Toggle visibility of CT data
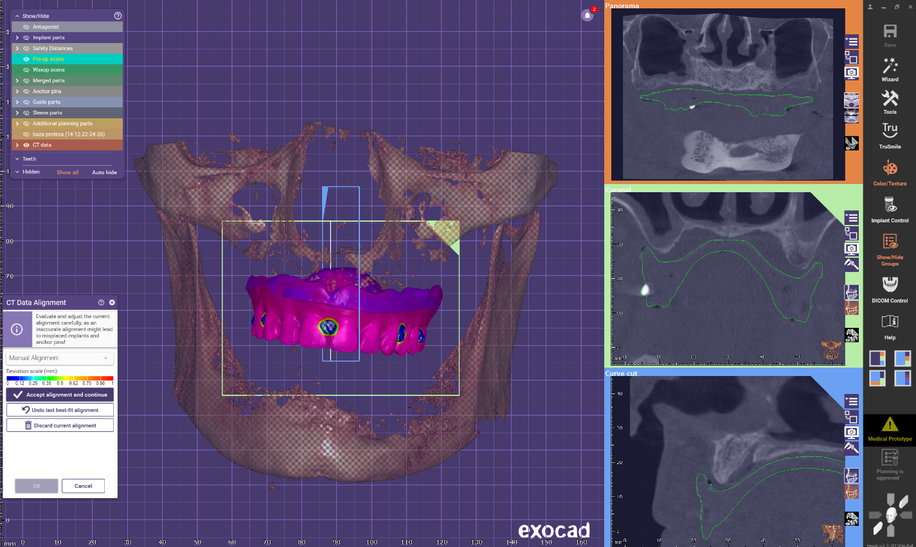The height and width of the screenshot is (547, 916). pos(26,145)
